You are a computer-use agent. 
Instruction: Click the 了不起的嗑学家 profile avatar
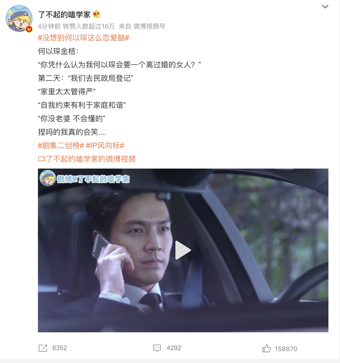[19, 18]
